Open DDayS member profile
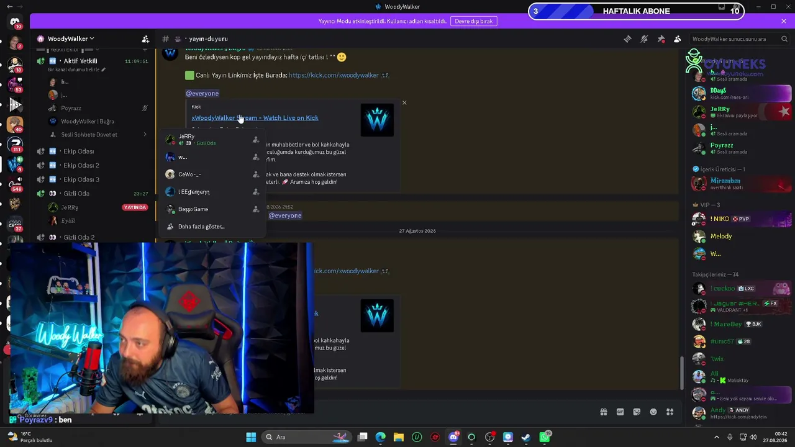This screenshot has width=795, height=447. pos(742,93)
